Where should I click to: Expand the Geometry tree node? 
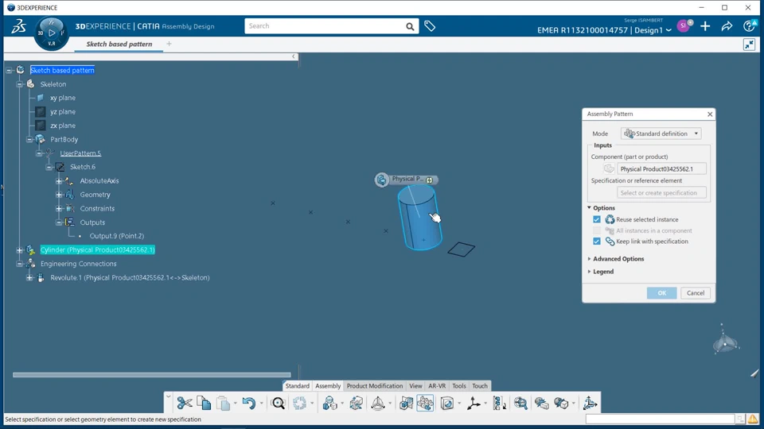click(x=59, y=195)
